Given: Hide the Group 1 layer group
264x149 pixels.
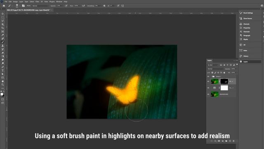Looking at the screenshot, I should pos(208,77).
